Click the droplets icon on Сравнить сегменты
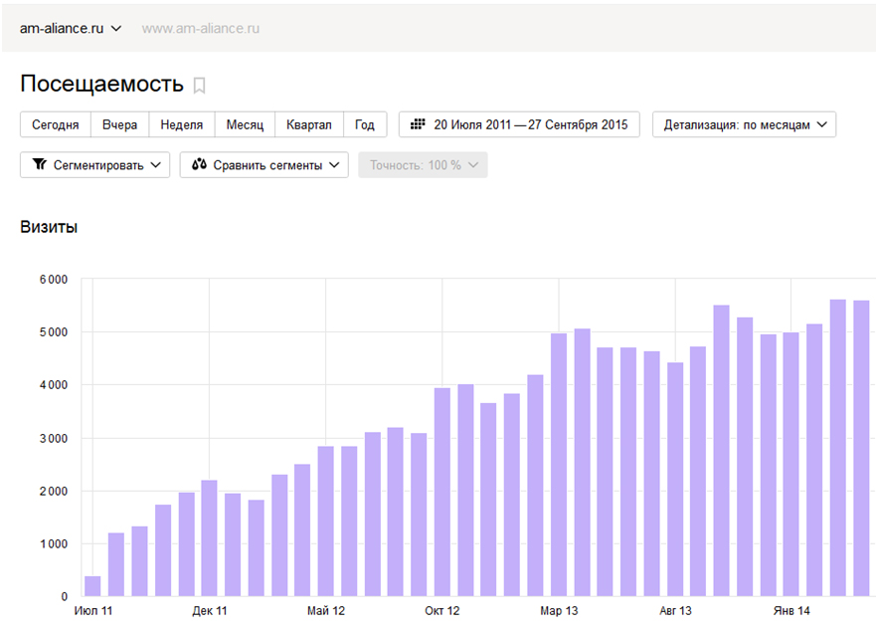The width and height of the screenshot is (878, 629). [199, 164]
